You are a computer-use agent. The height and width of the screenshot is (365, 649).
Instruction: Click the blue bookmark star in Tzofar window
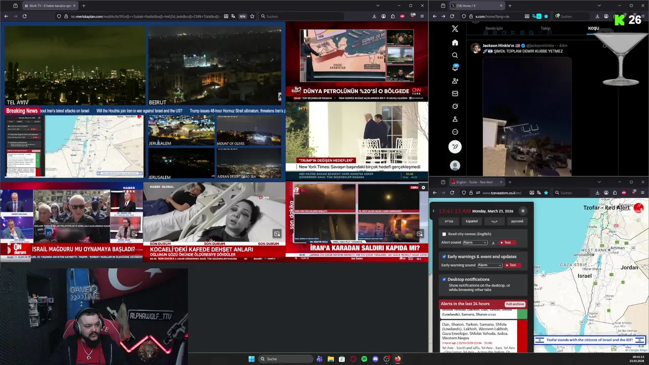546,193
